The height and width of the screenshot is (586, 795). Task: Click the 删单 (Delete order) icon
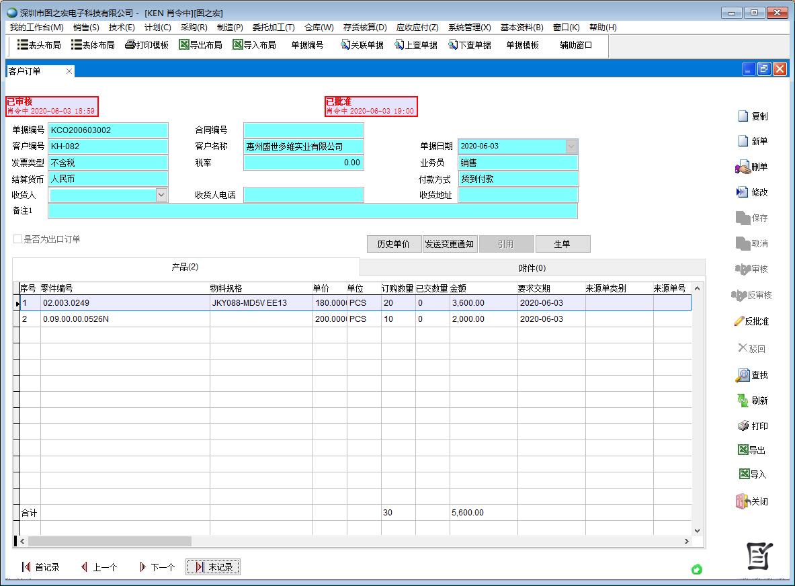point(743,167)
